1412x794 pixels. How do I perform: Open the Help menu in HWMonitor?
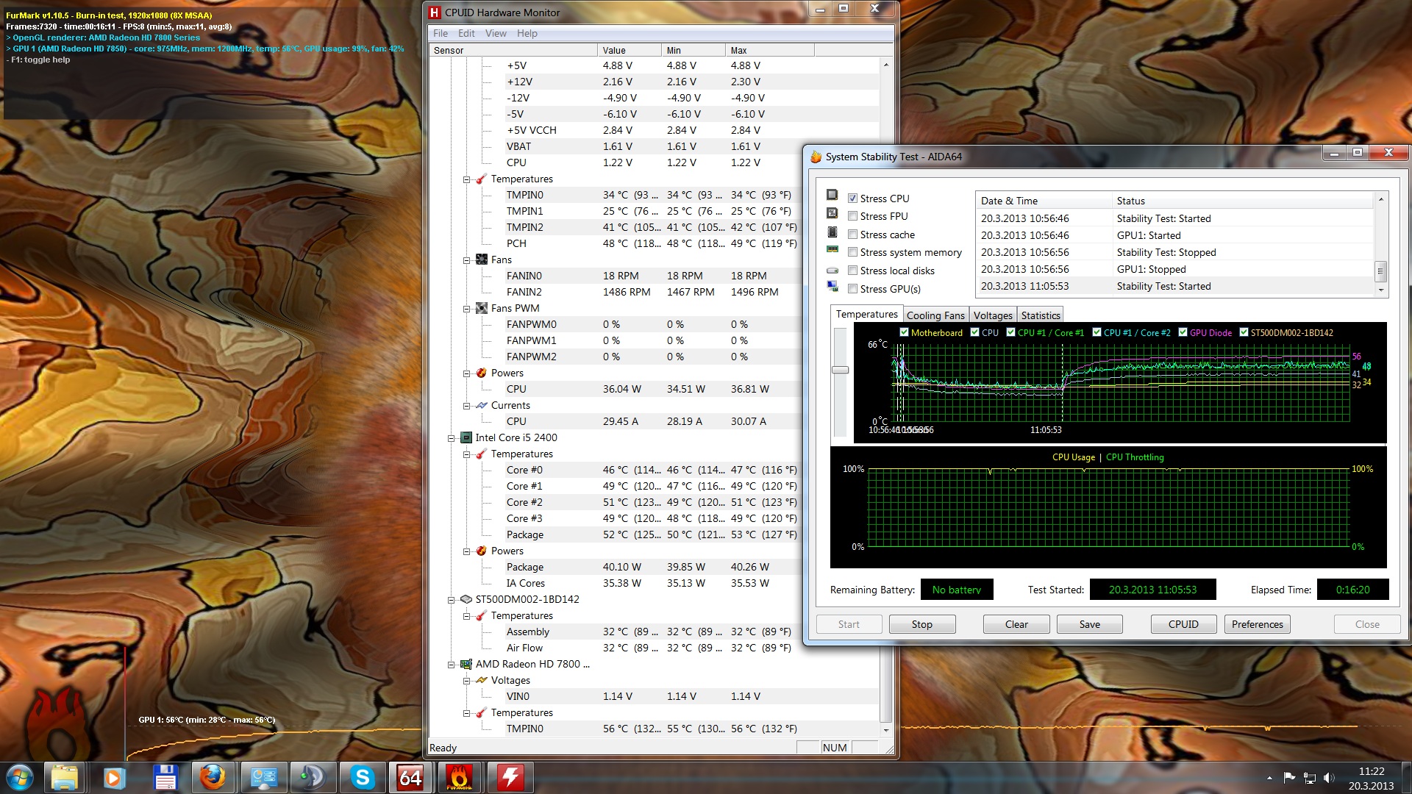(x=527, y=33)
